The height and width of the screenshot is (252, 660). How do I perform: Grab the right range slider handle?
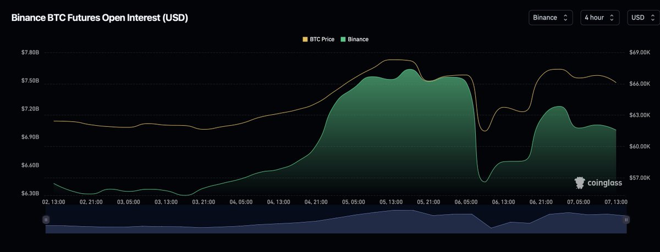[x=626, y=220]
